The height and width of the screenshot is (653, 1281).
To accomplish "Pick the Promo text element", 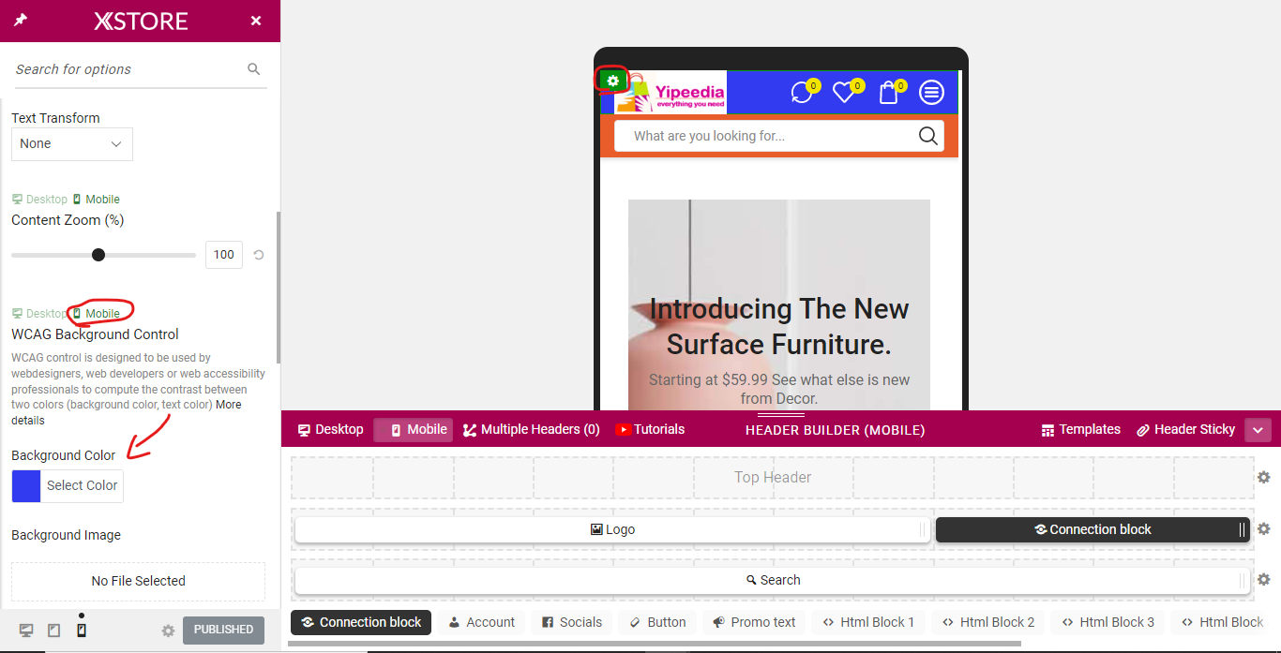I will pos(754,622).
